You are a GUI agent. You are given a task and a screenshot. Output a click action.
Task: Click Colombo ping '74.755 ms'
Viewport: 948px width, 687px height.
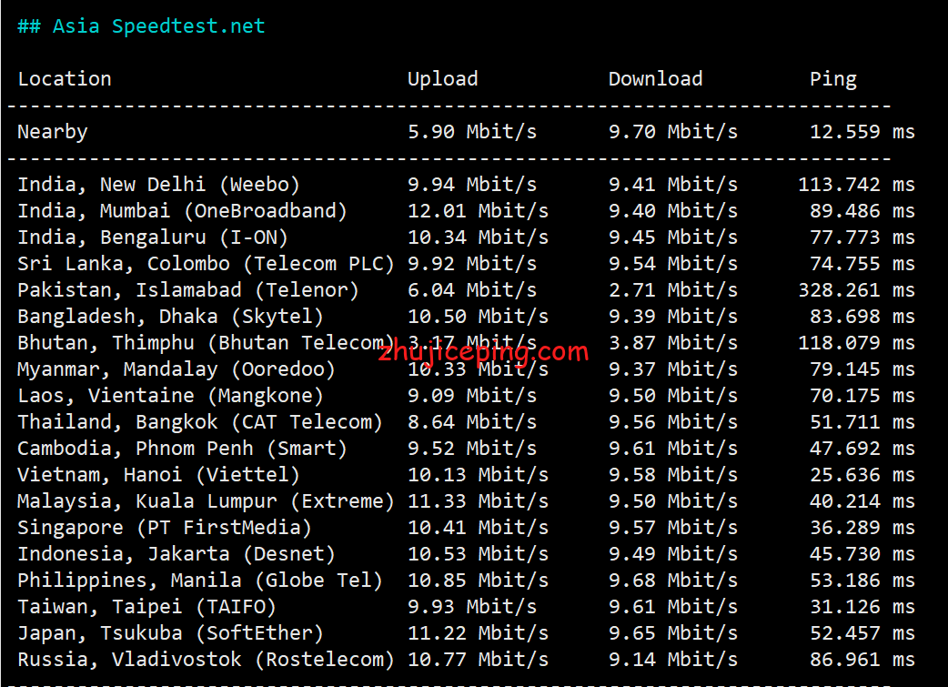coord(862,264)
